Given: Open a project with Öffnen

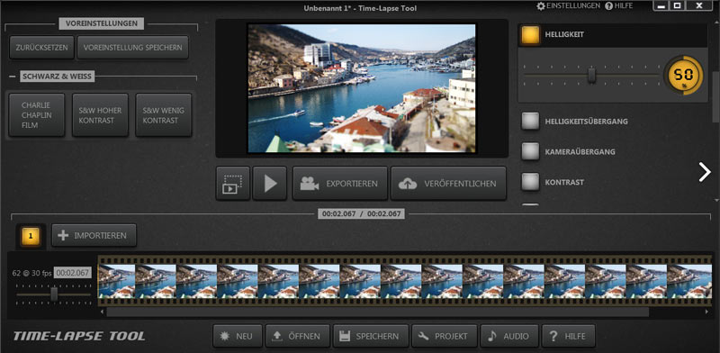Looking at the screenshot, I should (298, 336).
